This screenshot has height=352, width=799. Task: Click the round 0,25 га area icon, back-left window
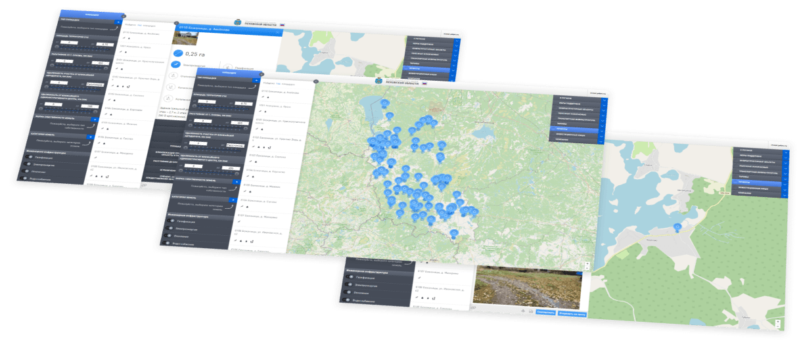click(178, 53)
